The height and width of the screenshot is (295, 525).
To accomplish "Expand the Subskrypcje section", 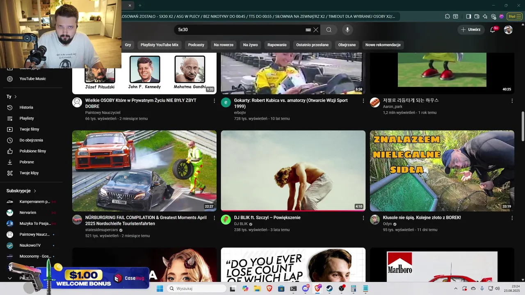I will coord(21,191).
